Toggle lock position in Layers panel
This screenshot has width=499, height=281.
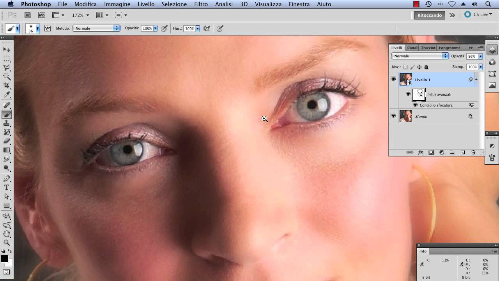[419, 67]
